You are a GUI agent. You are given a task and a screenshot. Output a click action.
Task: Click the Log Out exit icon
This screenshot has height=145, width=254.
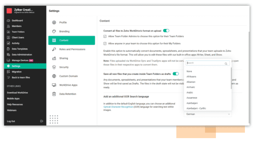coord(42,121)
